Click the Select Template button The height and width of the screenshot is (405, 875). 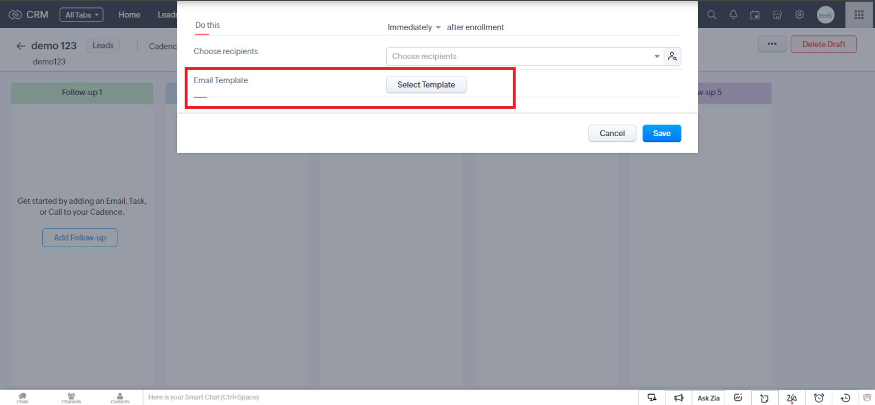coord(426,84)
